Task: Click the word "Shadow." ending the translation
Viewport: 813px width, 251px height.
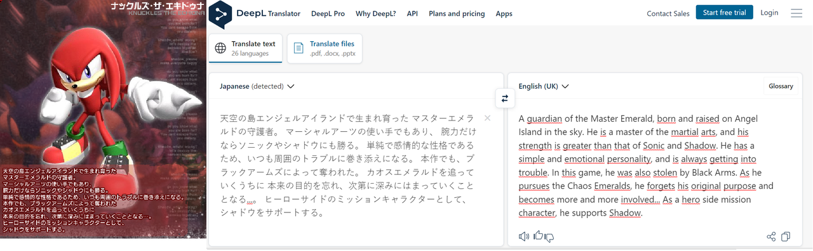Action: [x=626, y=213]
